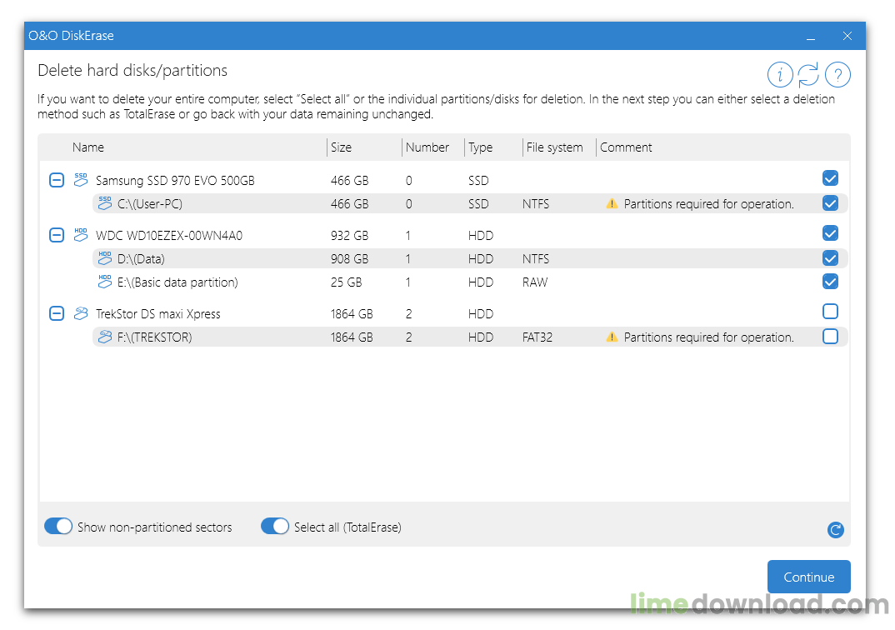Select the WDC WD10EZEX-00WN4A0 disk row
The height and width of the screenshot is (630, 895).
coord(443,235)
